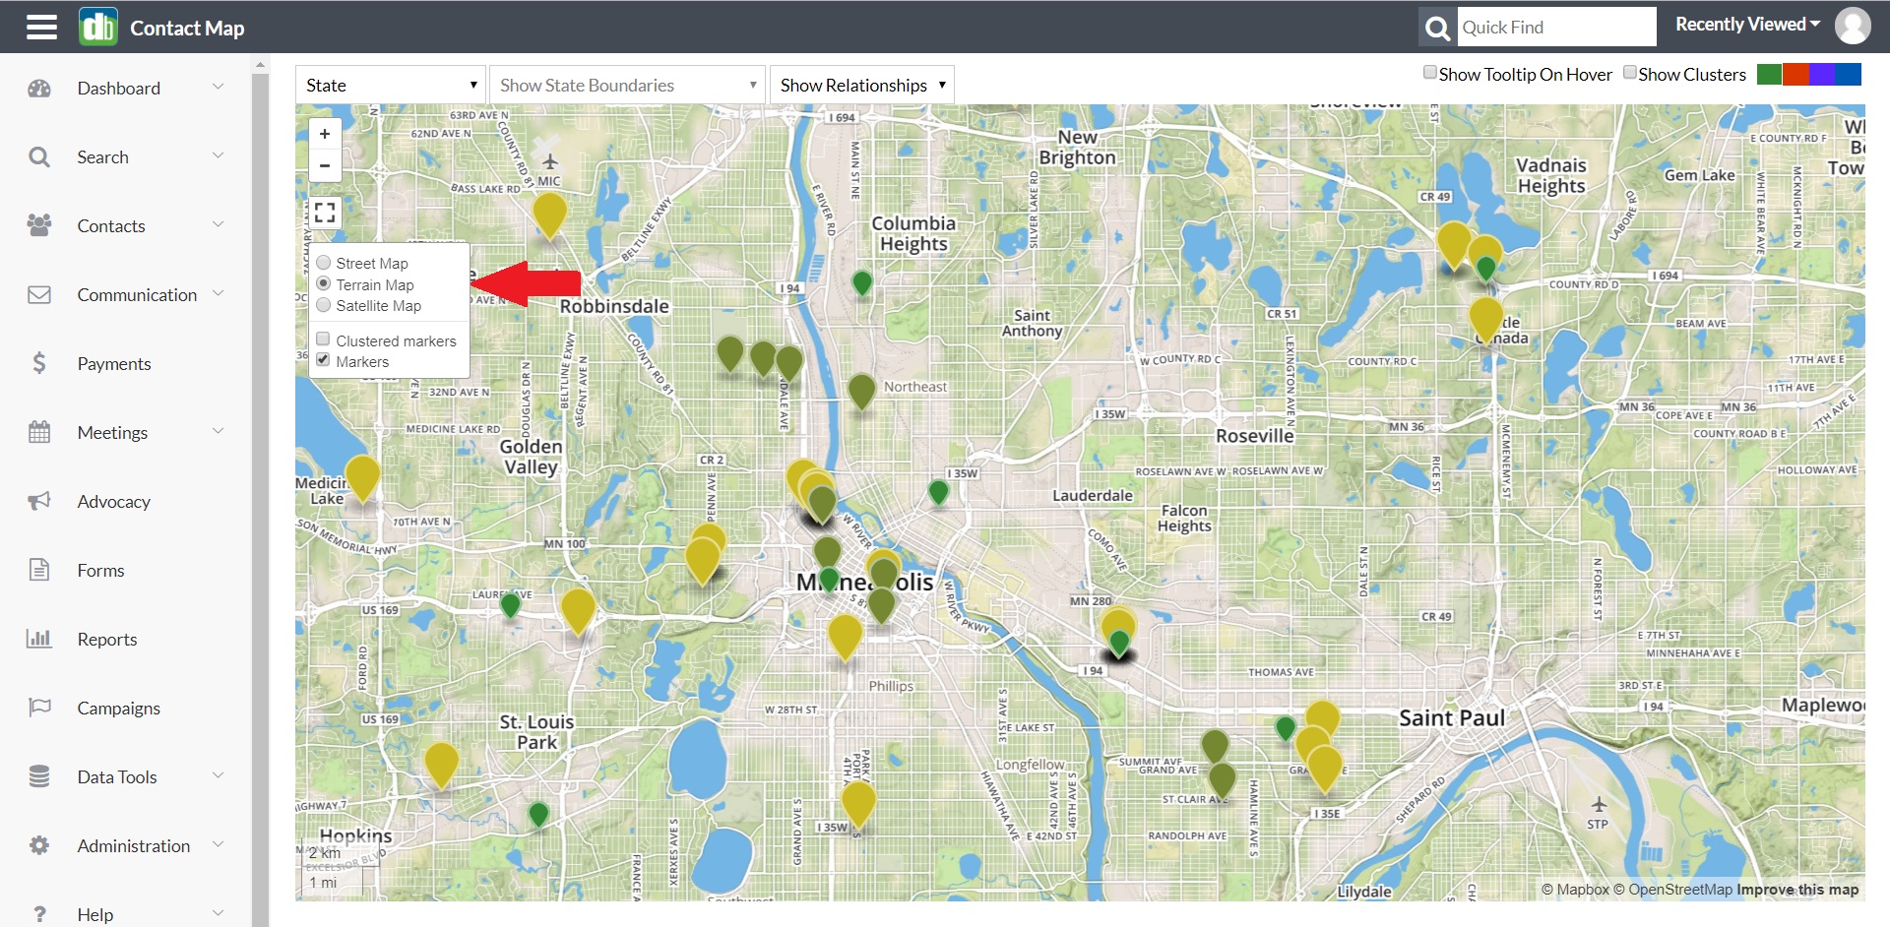Open the hamburger navigation menu
This screenshot has height=927, width=1890.
[x=41, y=27]
